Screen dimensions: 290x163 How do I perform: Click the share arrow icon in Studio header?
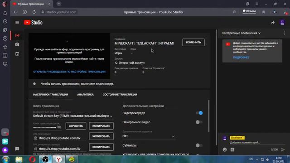[273, 23]
